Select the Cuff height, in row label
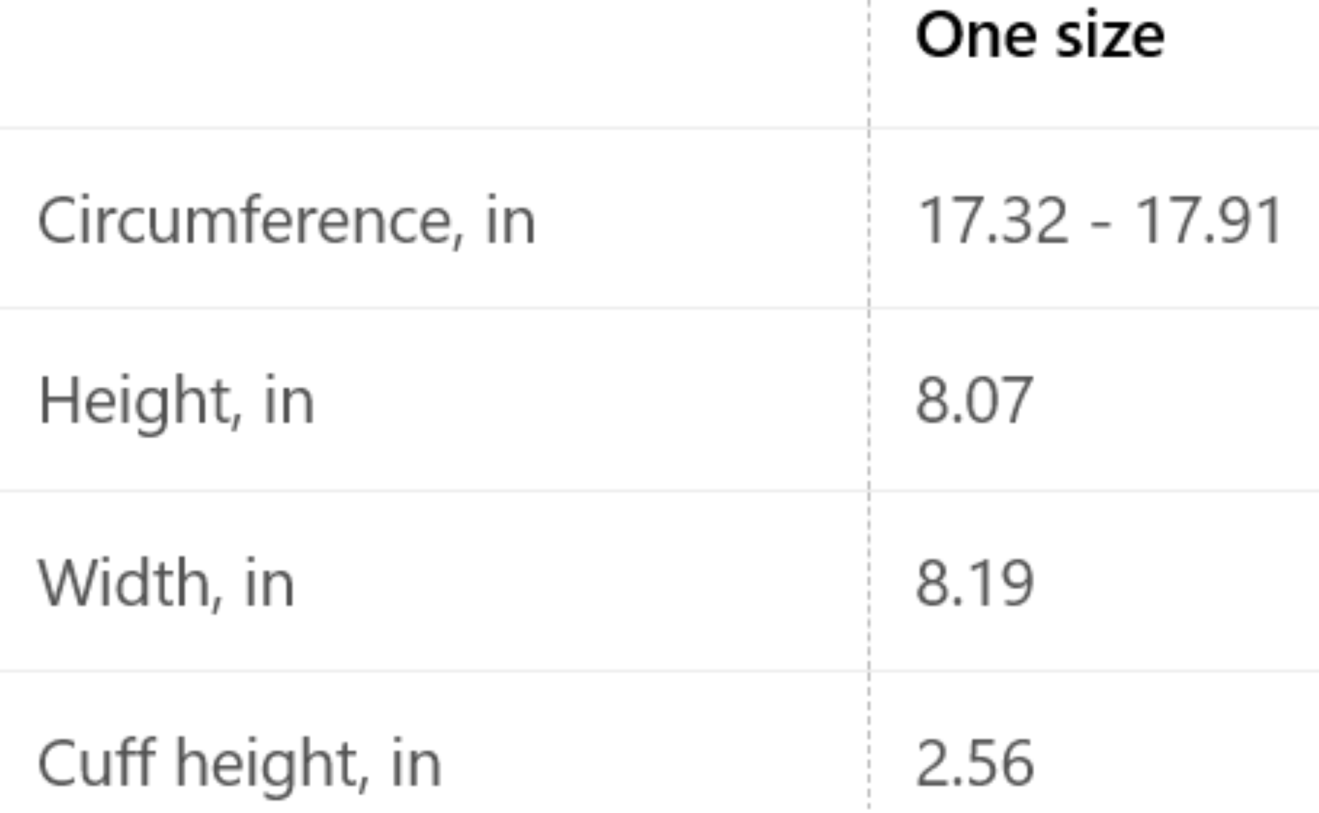Image resolution: width=1319 pixels, height=813 pixels. coord(239,765)
